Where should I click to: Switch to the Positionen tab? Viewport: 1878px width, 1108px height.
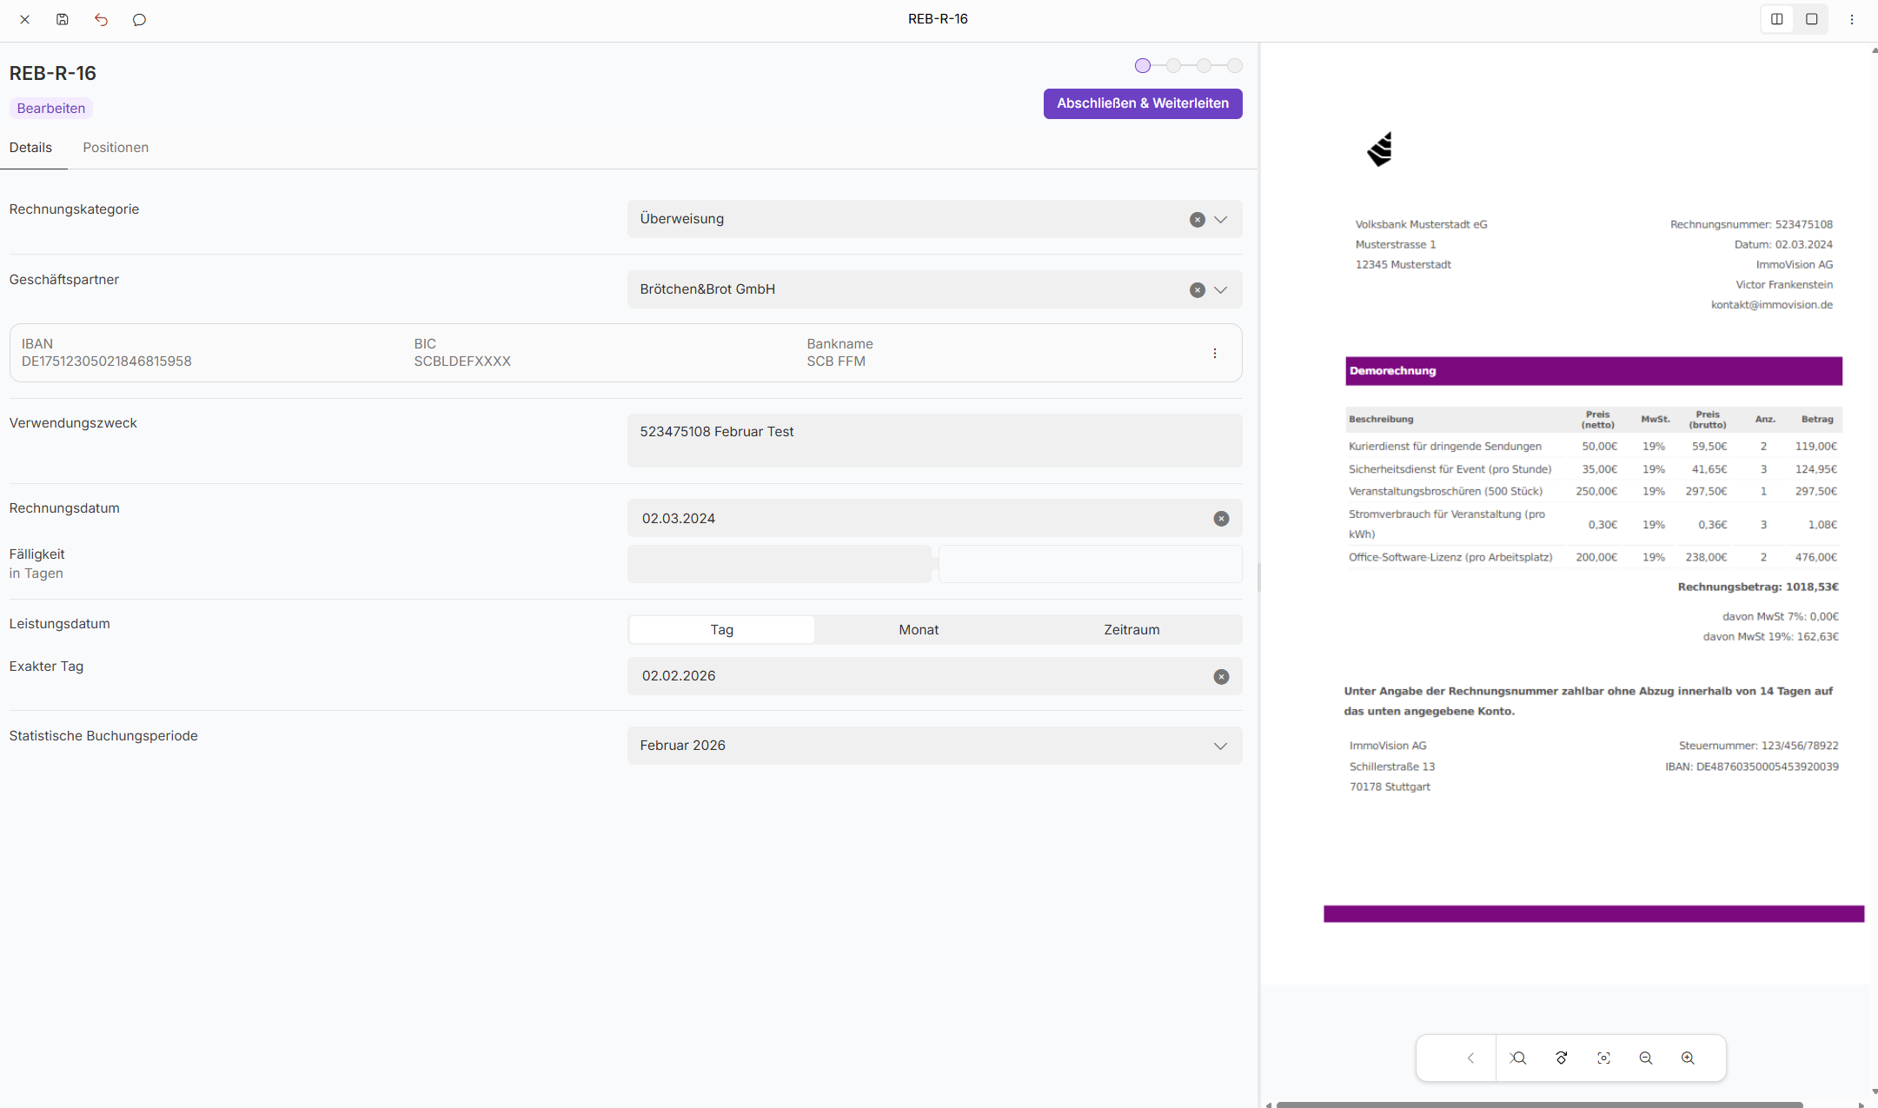(116, 147)
